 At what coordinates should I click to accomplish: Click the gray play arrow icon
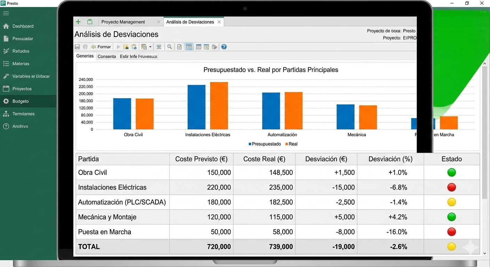[x=118, y=47]
